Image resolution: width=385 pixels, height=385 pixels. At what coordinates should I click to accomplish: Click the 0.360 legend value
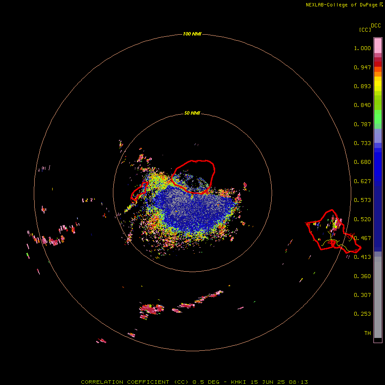pyautogui.click(x=362, y=276)
